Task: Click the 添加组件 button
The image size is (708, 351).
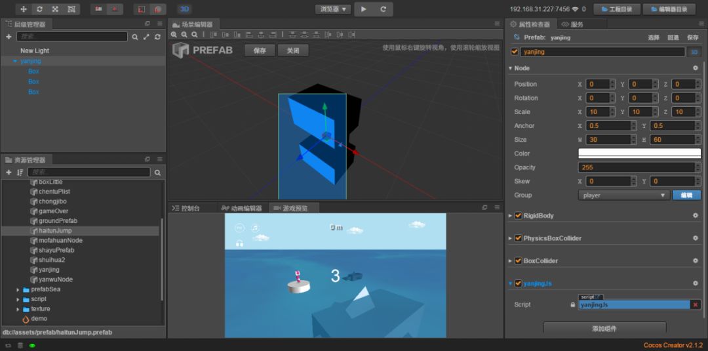Action: [x=604, y=329]
